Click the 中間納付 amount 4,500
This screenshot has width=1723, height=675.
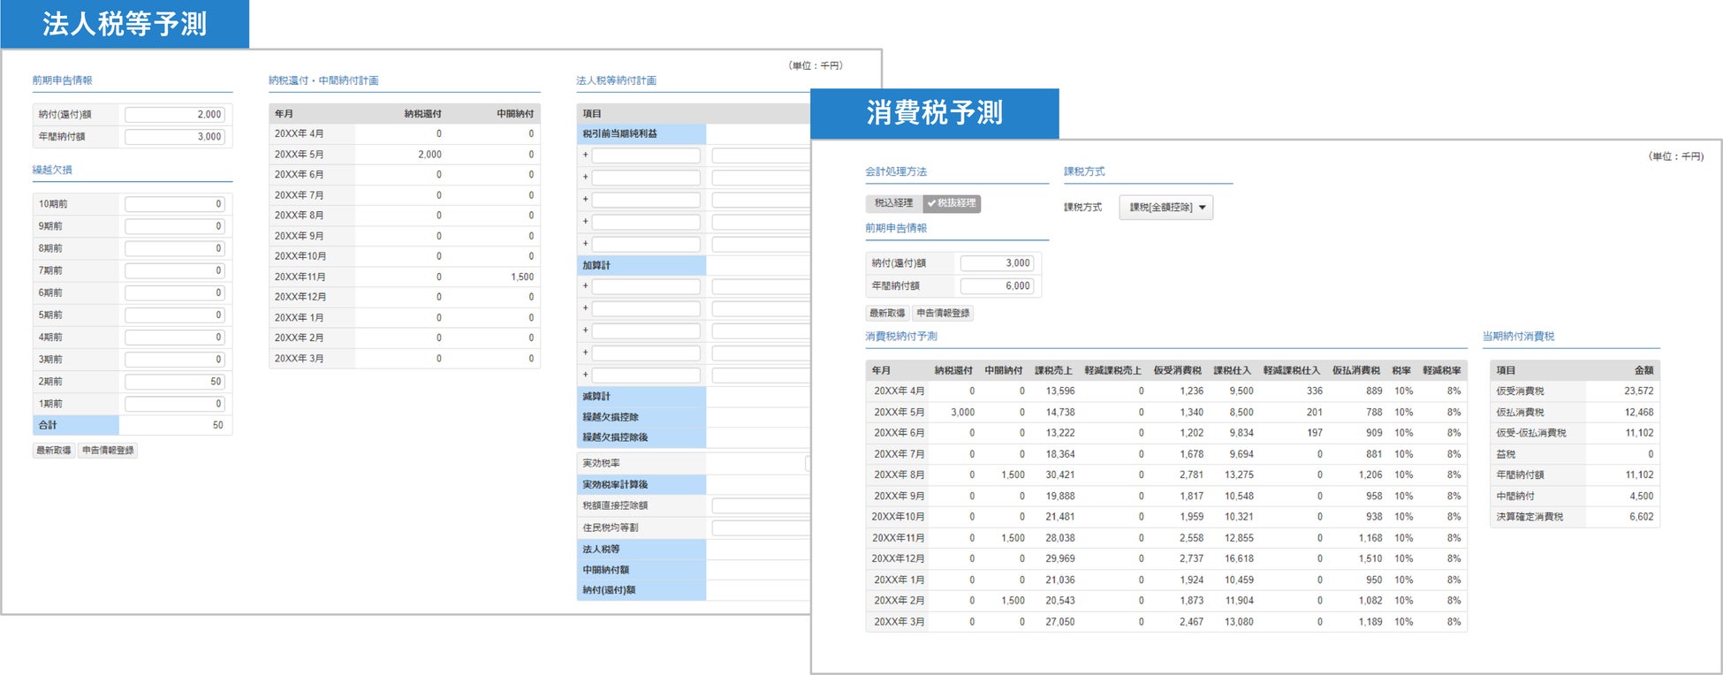1641,497
